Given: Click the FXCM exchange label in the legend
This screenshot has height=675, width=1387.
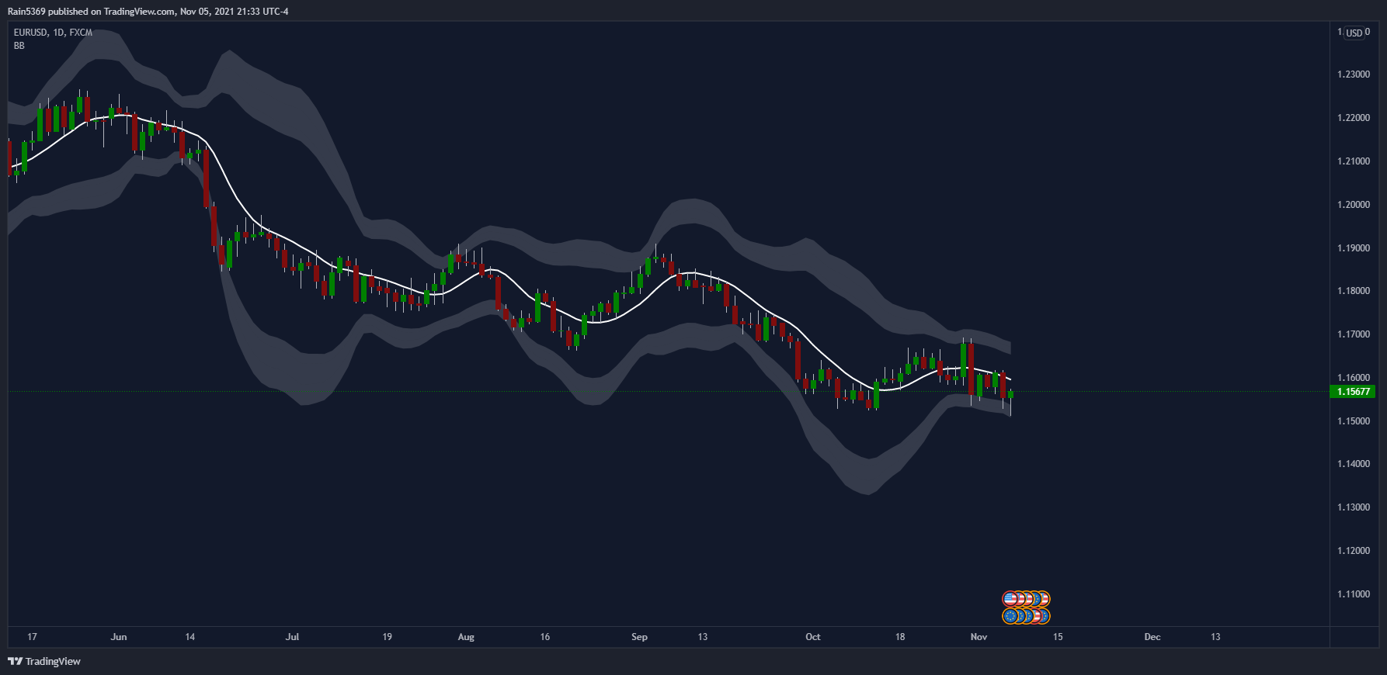Looking at the screenshot, I should pos(81,33).
